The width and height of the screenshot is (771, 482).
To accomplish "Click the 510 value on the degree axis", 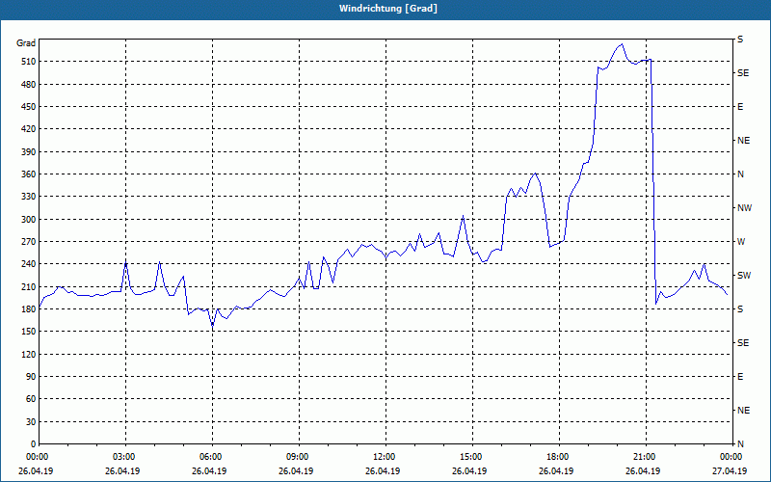I will pos(28,62).
